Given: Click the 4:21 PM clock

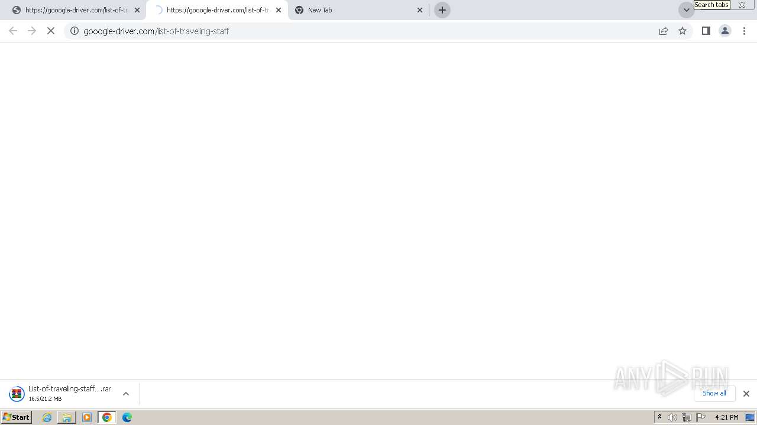Looking at the screenshot, I should (726, 417).
